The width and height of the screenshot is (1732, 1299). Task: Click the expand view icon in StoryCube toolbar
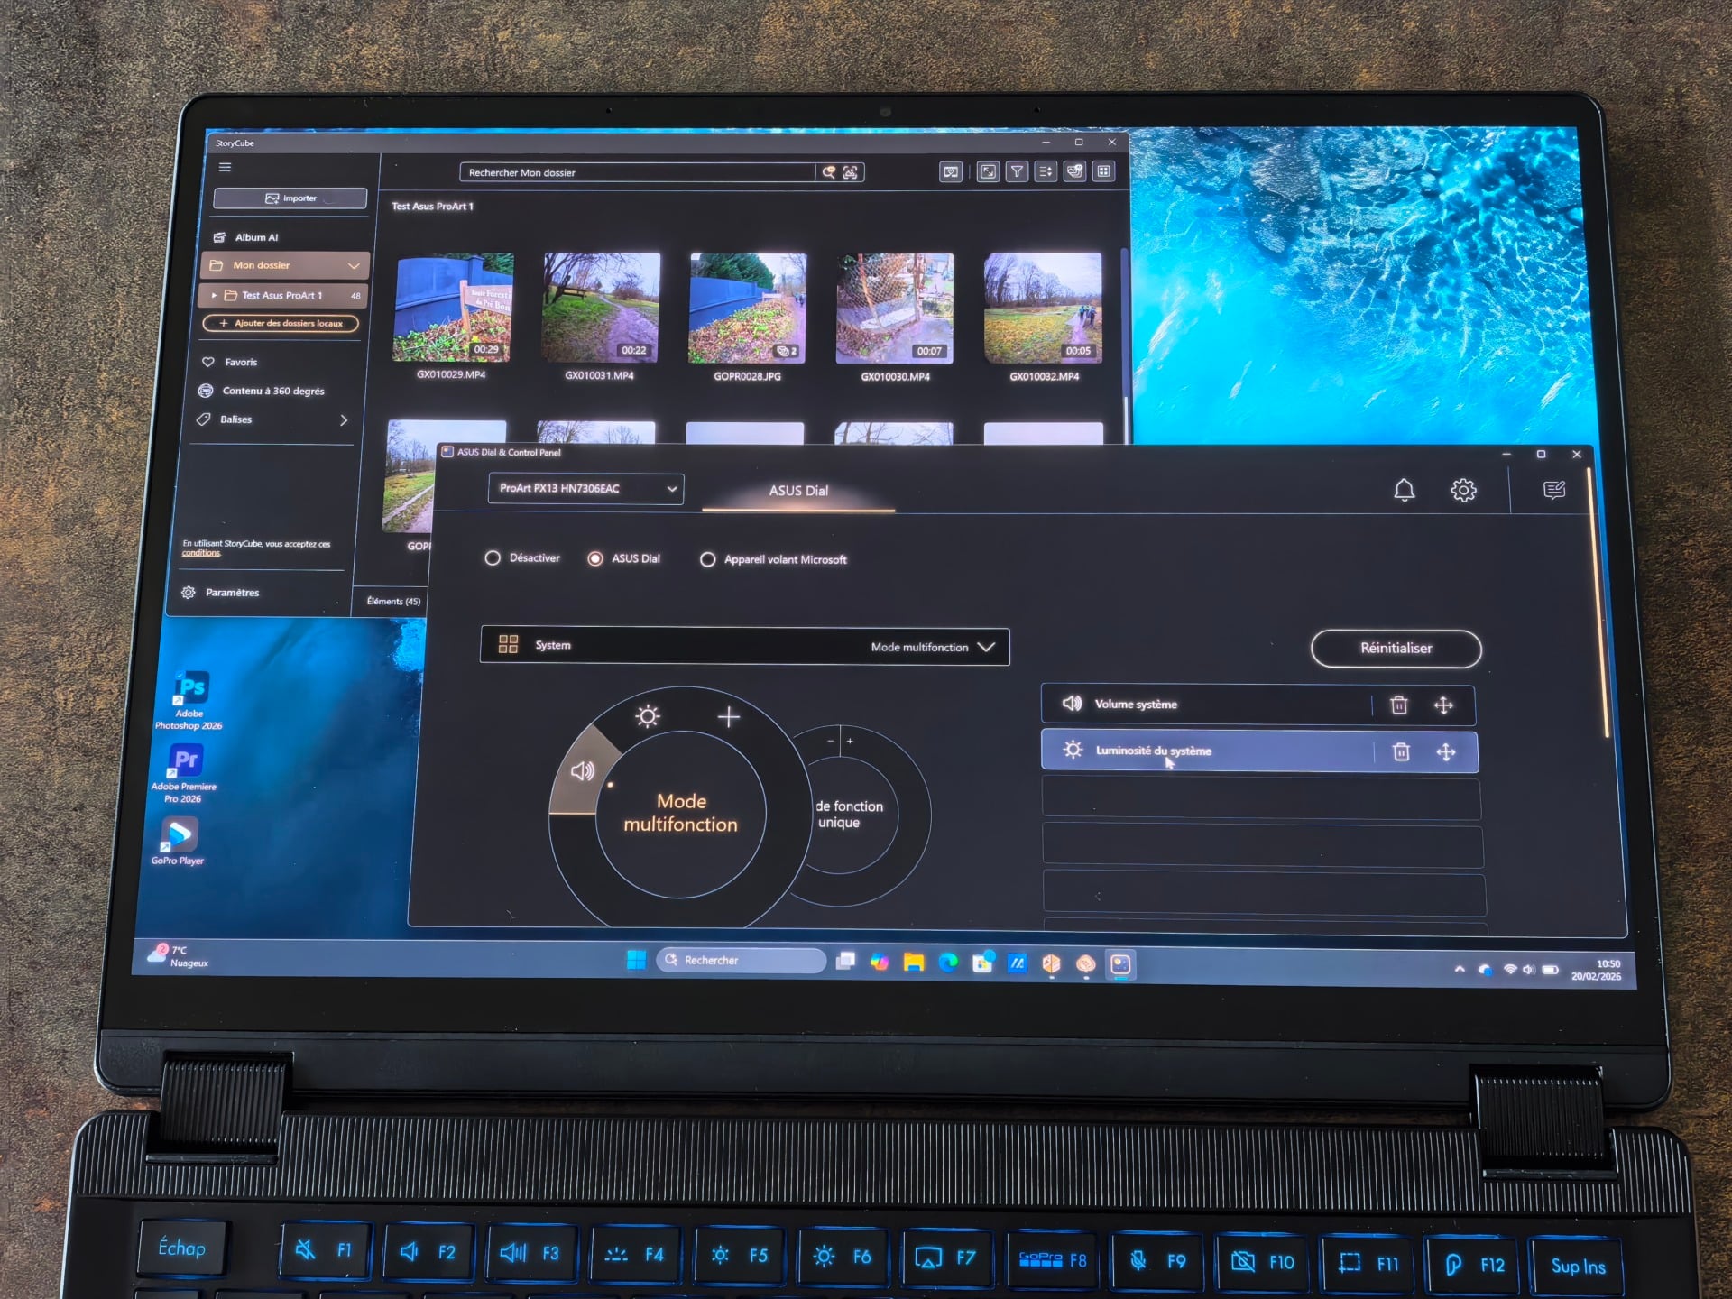(x=989, y=171)
